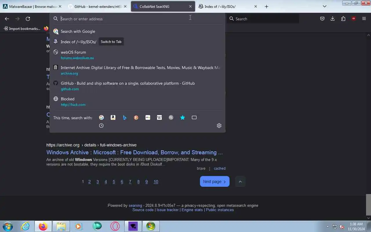Search this time with Amazon icon

(113, 117)
